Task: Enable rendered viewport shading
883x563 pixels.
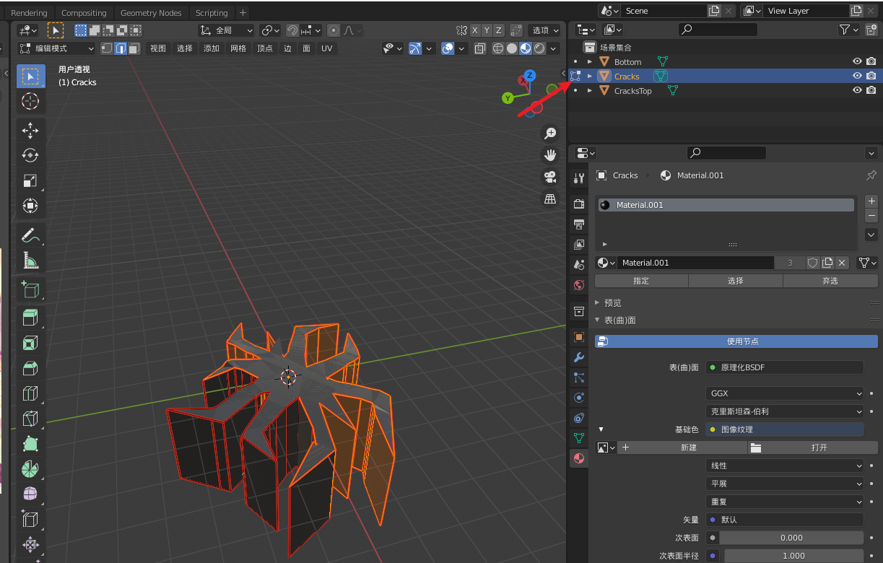Action: click(539, 48)
